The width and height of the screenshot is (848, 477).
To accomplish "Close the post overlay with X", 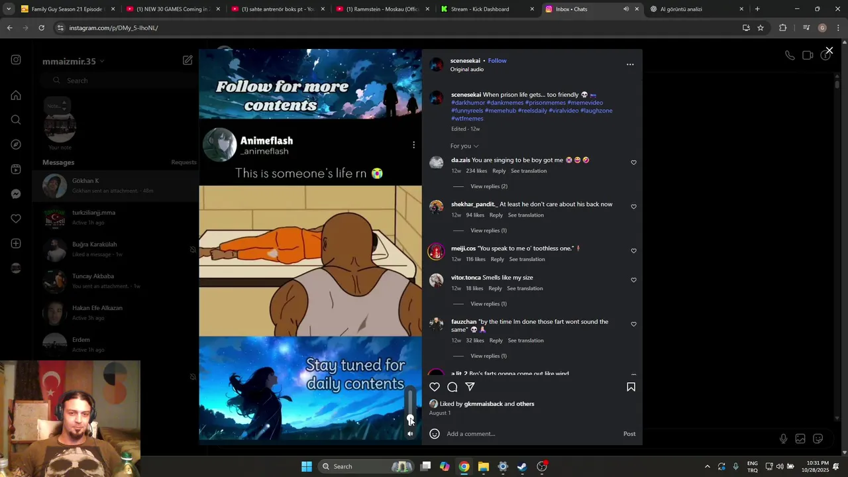I will (x=829, y=50).
